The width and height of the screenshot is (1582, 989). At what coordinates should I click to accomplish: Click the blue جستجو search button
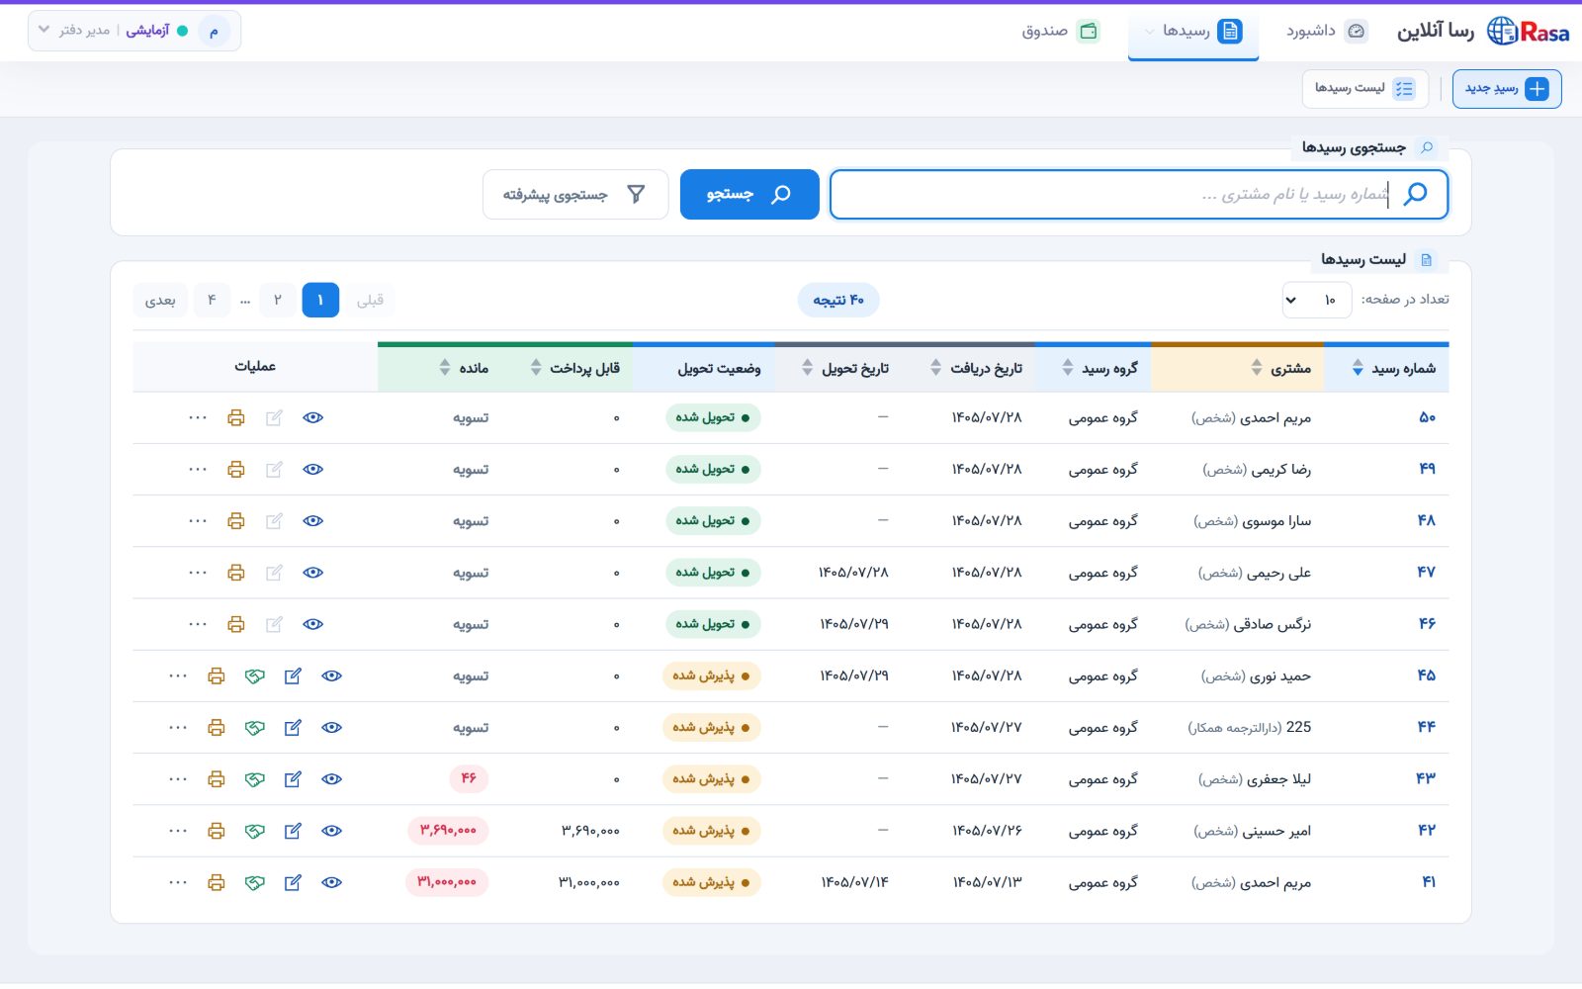[x=749, y=195]
